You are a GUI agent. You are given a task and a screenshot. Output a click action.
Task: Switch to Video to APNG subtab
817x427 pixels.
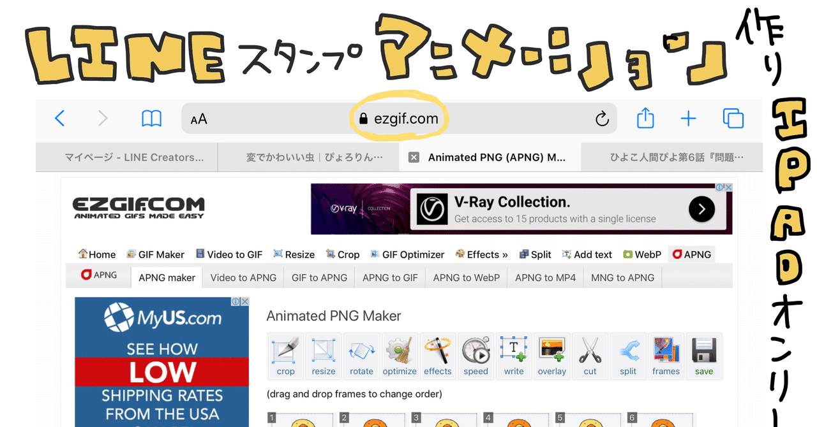[243, 277]
